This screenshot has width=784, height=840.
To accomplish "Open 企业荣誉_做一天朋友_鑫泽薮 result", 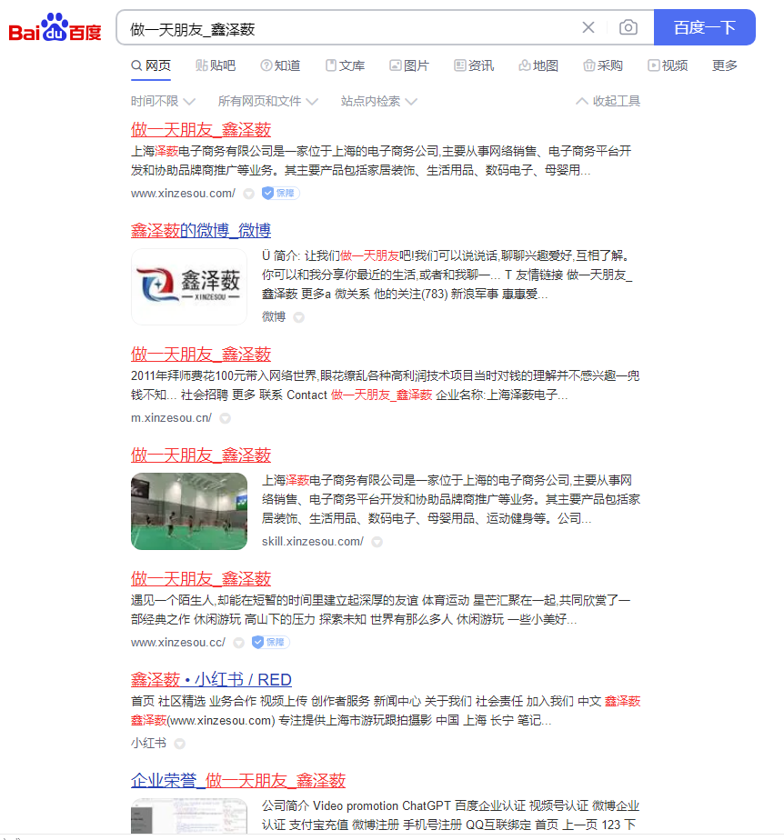I will point(238,781).
